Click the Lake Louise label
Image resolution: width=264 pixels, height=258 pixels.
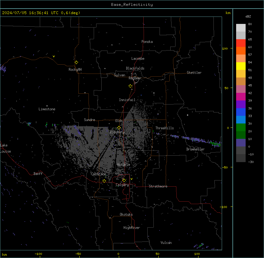[6, 148]
